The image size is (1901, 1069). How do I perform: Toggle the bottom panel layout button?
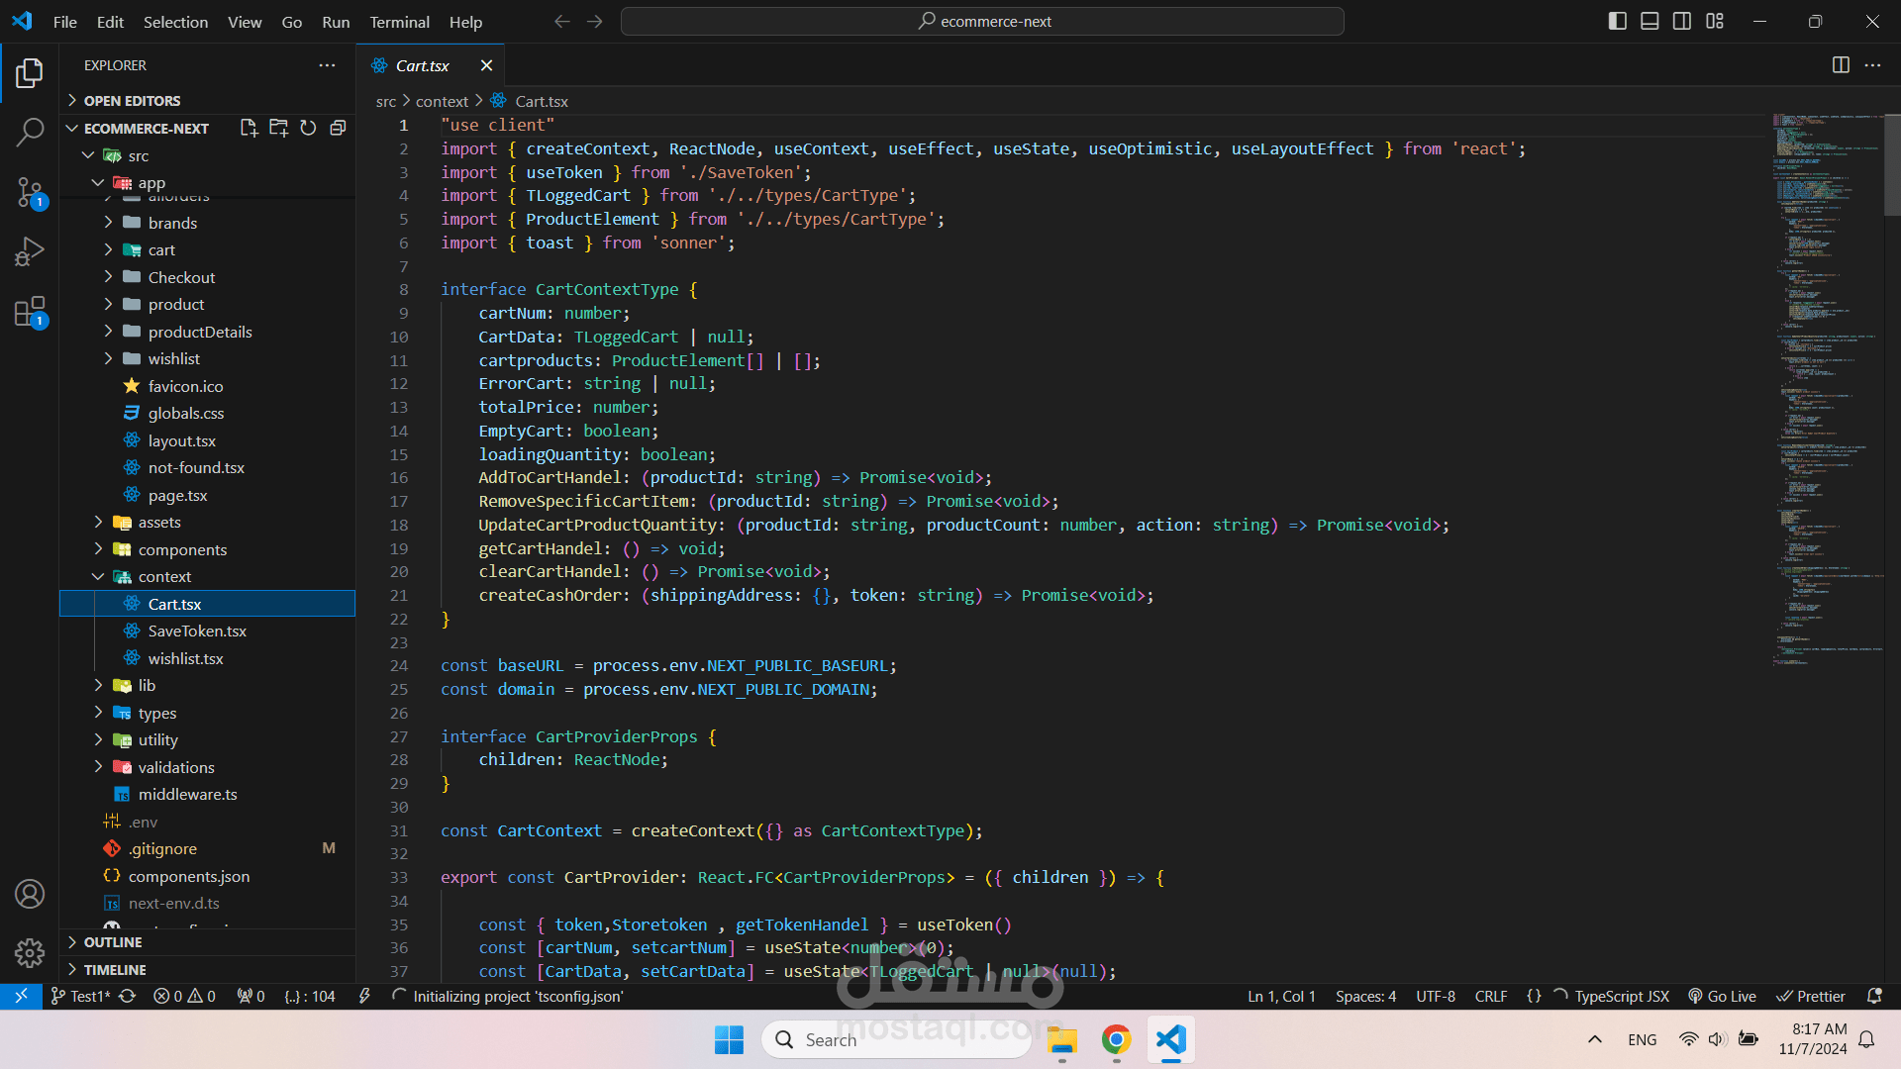tap(1650, 21)
